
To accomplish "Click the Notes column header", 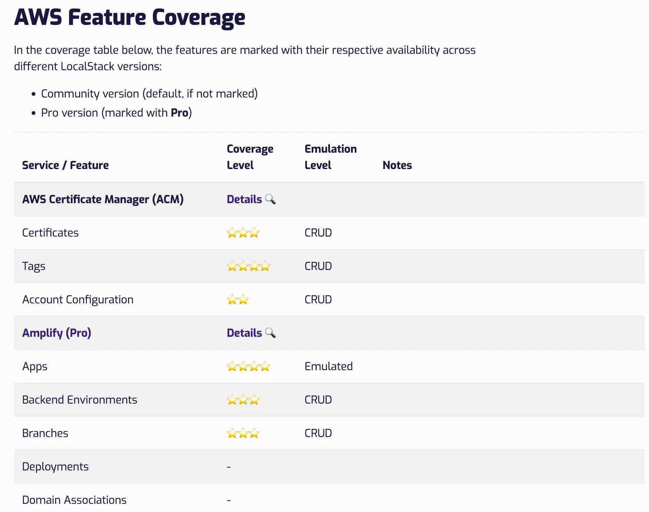I will pos(397,165).
